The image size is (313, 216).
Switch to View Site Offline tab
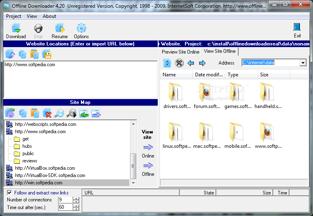coord(220,51)
